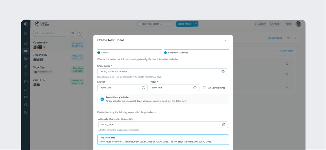
Task: Open the three-dot more options menu
Action: (x=295, y=38)
